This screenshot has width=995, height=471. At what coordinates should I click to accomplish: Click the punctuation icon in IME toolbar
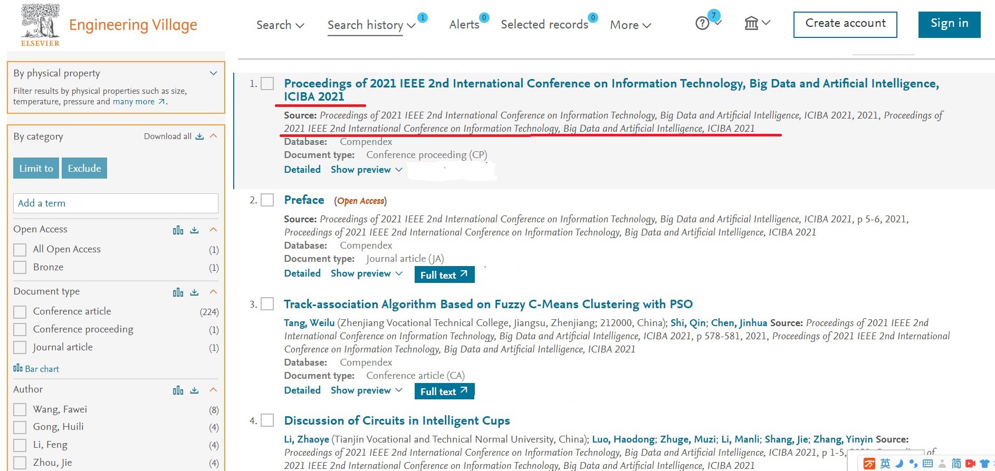[913, 464]
